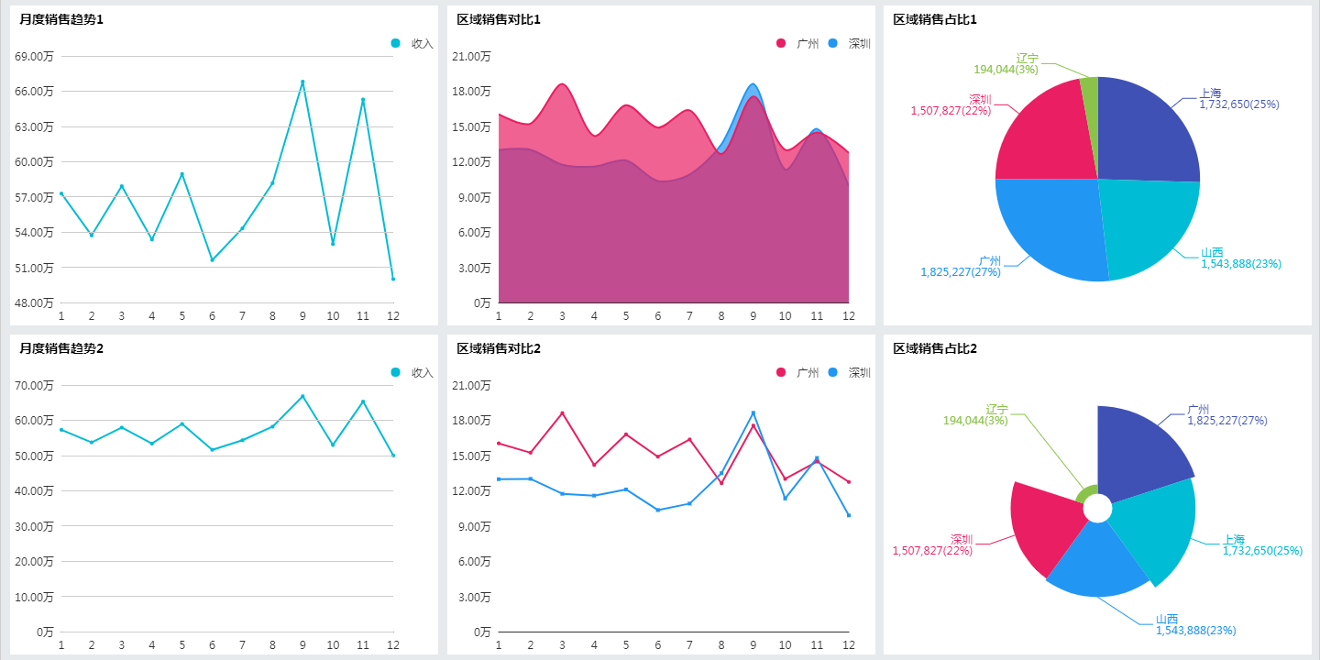1320x660 pixels.
Task: Click the dark blue 广州 petal in 区域销售占比2
Action: coord(1141,454)
